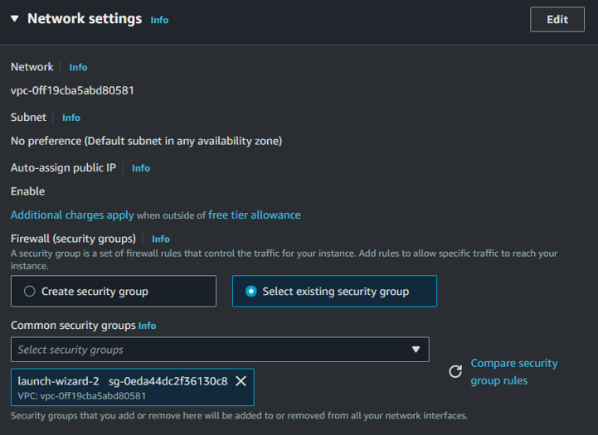This screenshot has width=598, height=435.
Task: Click the No preference subnet value text
Action: click(x=147, y=142)
